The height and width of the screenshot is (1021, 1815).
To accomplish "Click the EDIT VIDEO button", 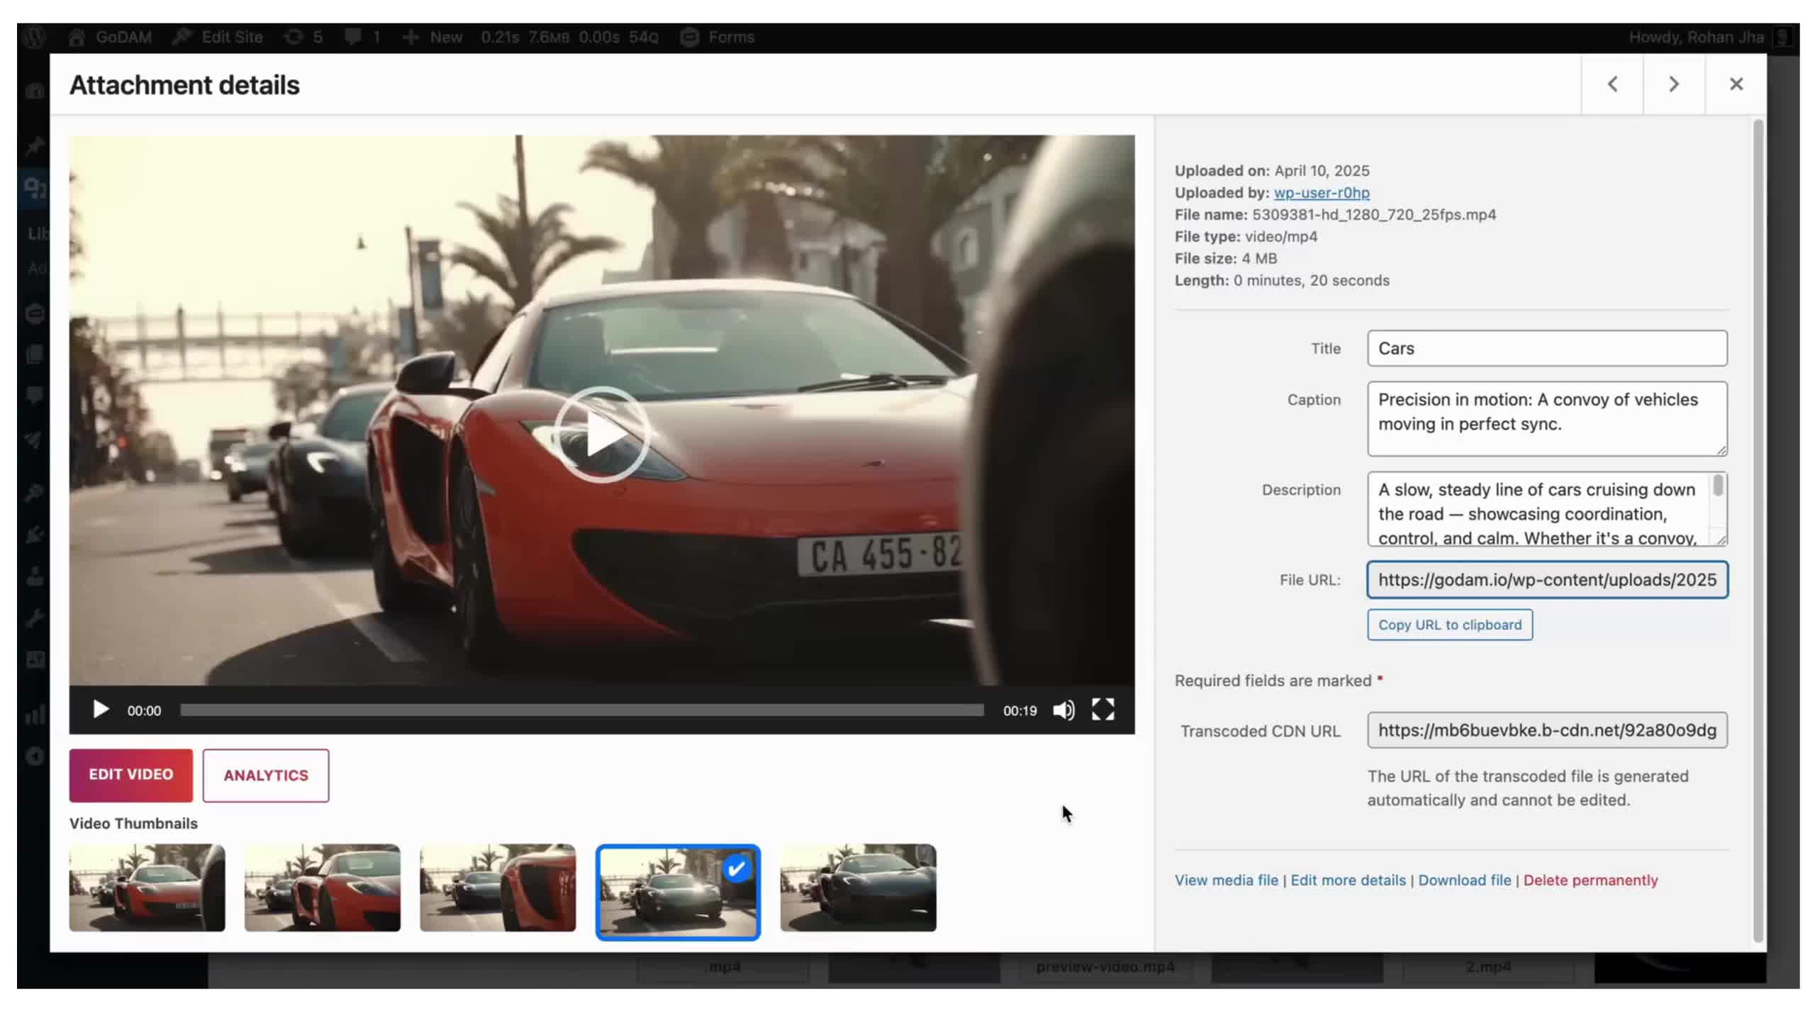I will (130, 775).
